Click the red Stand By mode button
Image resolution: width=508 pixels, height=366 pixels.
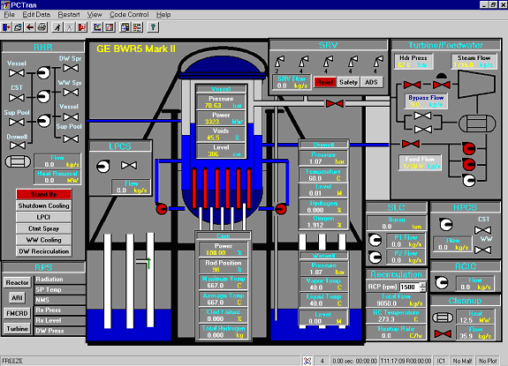coord(44,194)
